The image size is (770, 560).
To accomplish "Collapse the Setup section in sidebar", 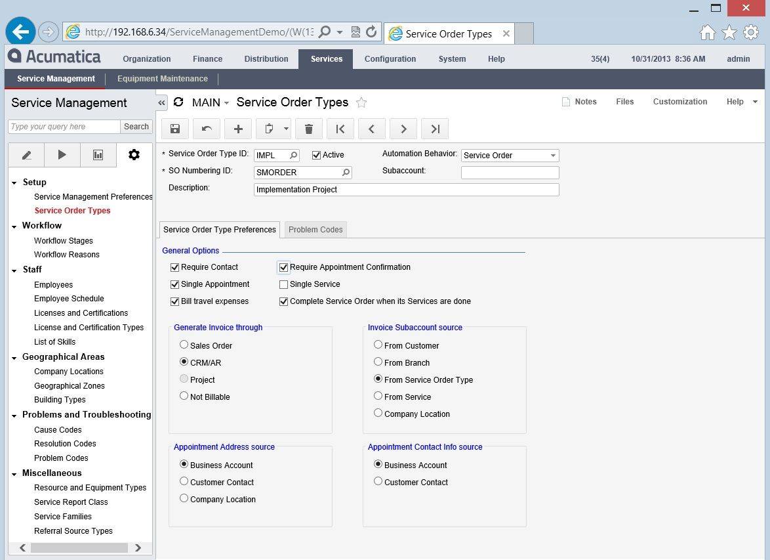I will click(x=14, y=182).
